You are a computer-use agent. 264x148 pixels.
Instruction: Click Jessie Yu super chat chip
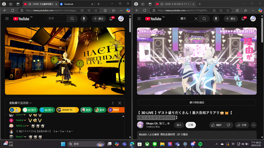click(68, 110)
